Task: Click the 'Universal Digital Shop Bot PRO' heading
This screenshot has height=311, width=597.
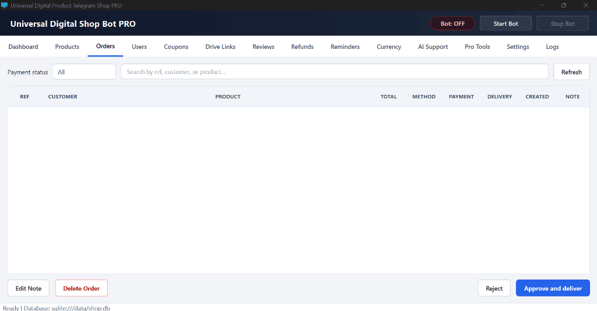Action: click(x=73, y=23)
